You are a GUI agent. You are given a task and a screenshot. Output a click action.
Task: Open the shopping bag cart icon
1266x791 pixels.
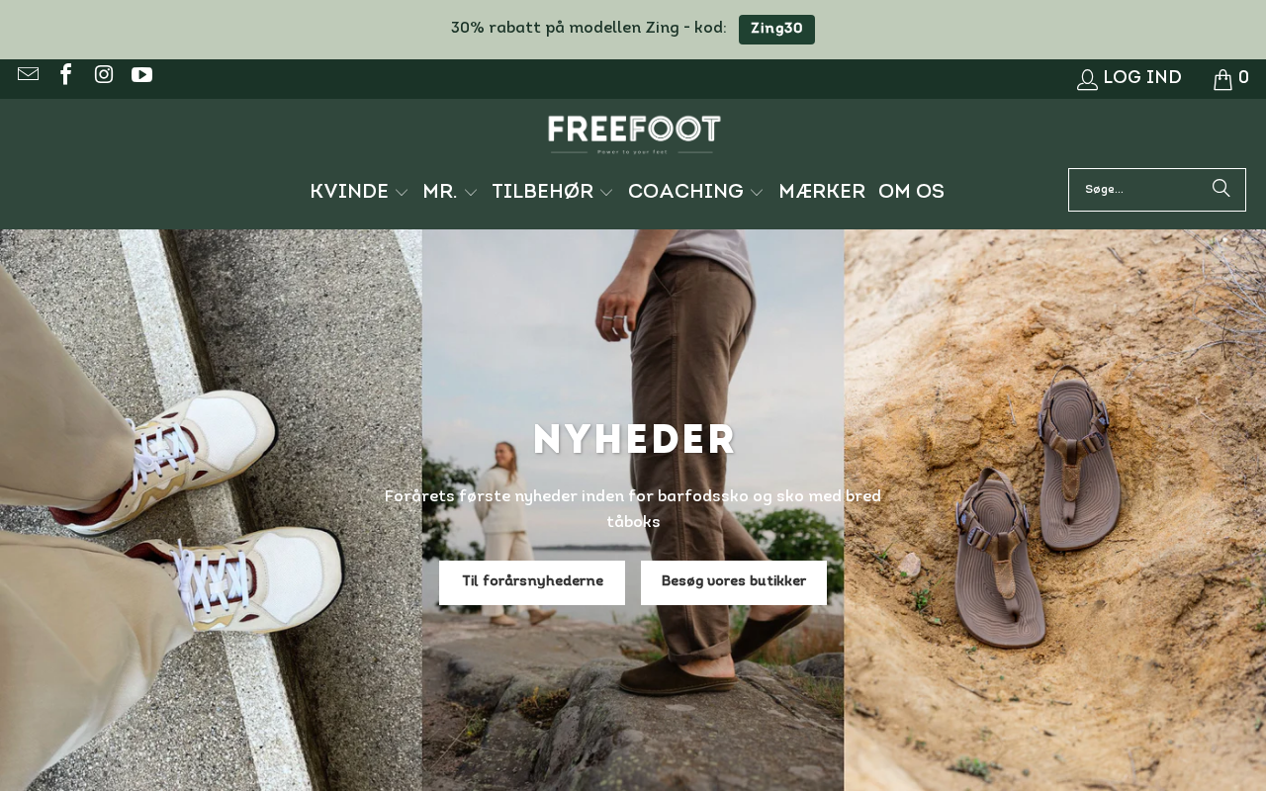(1222, 79)
